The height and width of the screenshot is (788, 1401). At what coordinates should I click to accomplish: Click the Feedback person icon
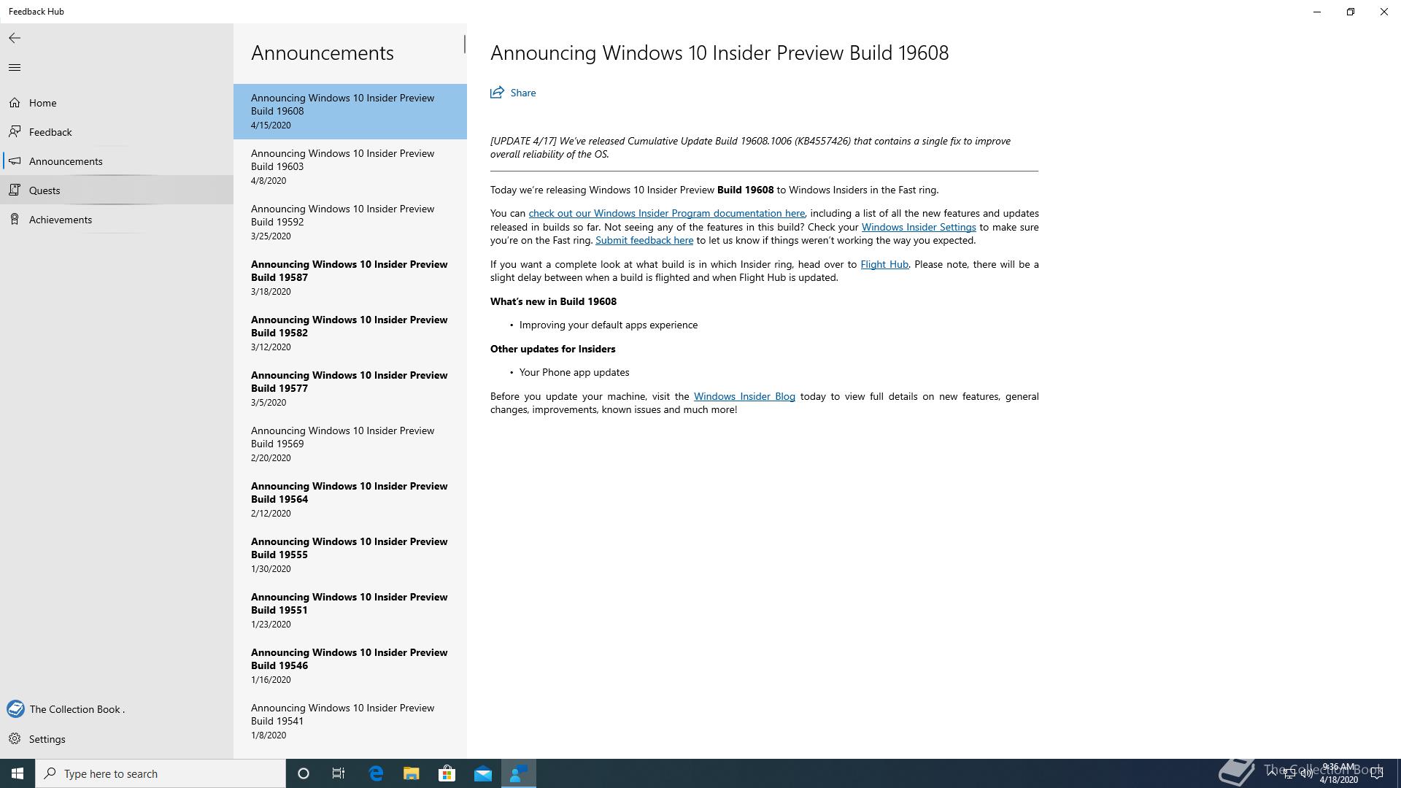15,132
